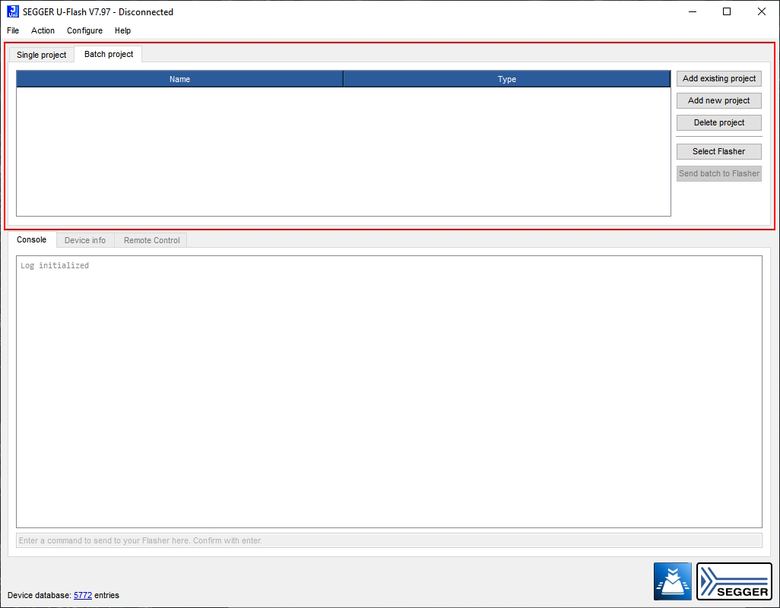Click the Name column header

coord(179,79)
